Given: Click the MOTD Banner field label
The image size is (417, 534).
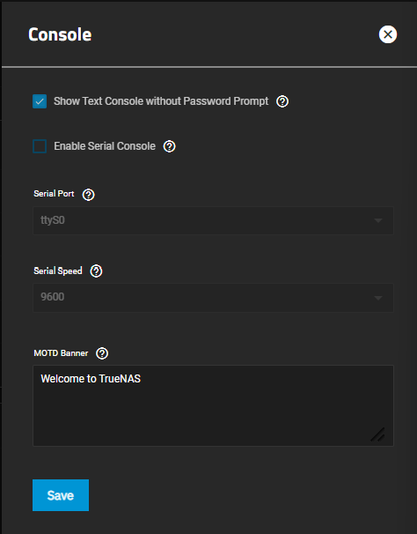Looking at the screenshot, I should pyautogui.click(x=61, y=353).
